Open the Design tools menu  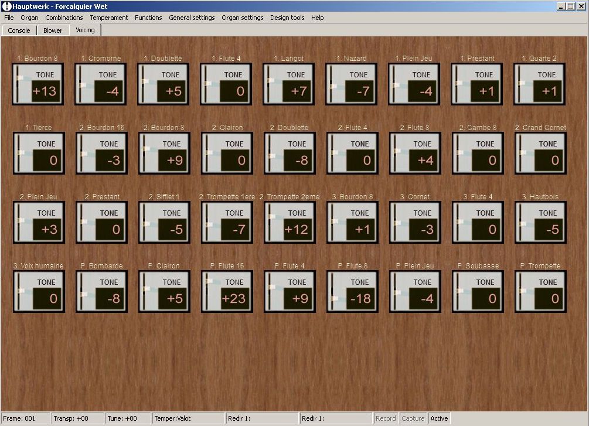point(287,18)
